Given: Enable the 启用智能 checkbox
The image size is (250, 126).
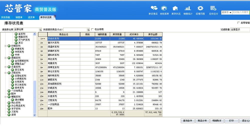Looking at the screenshot, I should [x=238, y=23].
